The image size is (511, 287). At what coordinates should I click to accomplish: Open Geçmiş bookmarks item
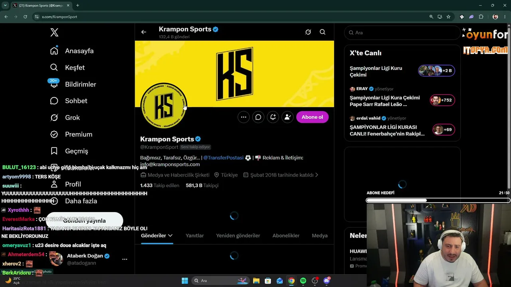point(69,151)
